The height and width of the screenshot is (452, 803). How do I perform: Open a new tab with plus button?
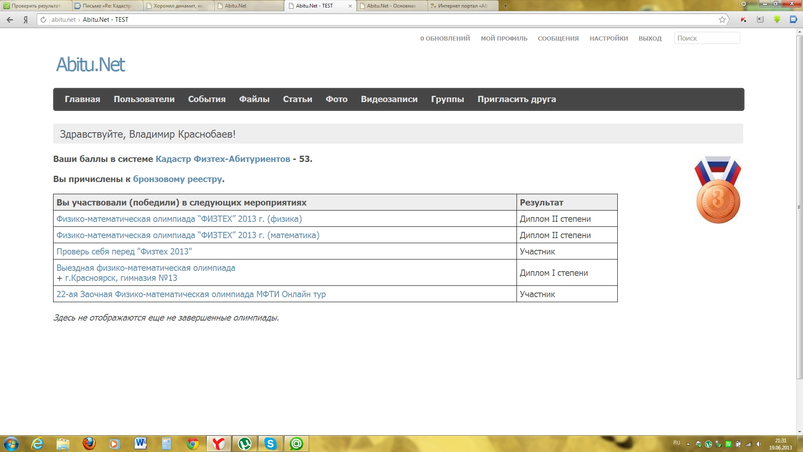pos(505,6)
